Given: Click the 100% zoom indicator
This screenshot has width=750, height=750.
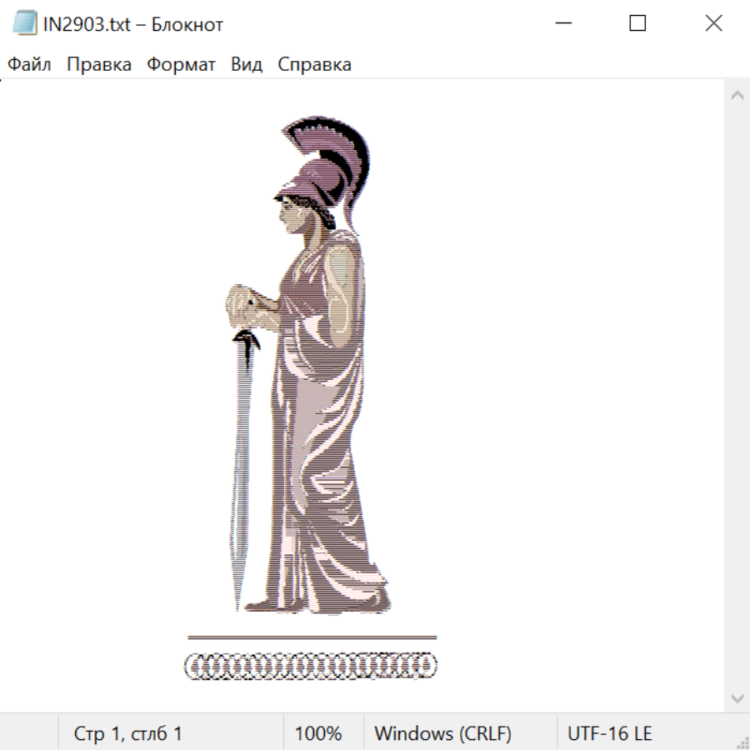Looking at the screenshot, I should tap(318, 733).
